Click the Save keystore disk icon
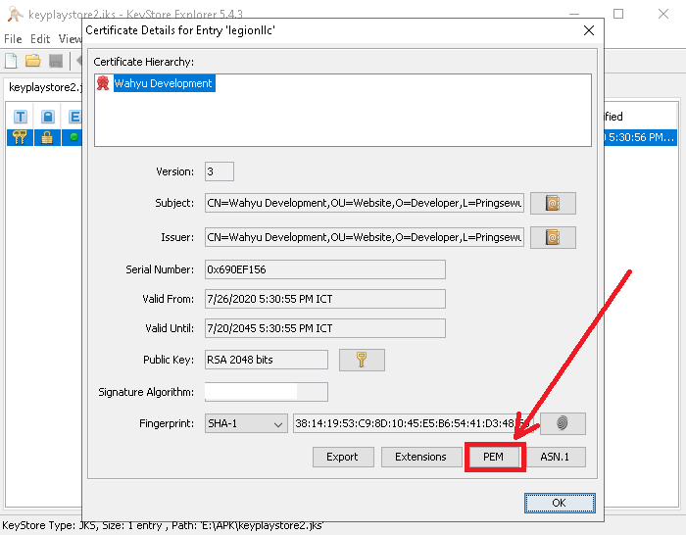Image resolution: width=686 pixels, height=535 pixels. pyautogui.click(x=56, y=61)
